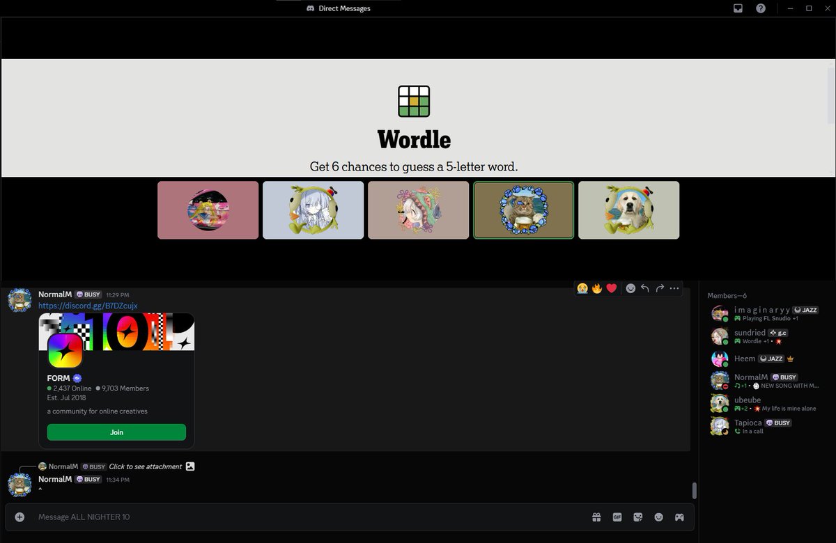This screenshot has height=543, width=836.
Task: React with the red heart emoji
Action: 611,288
